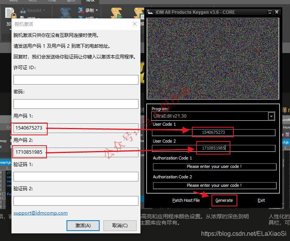Switch to the react.js file tab
Viewport: 290px width, 241px height.
5,163
